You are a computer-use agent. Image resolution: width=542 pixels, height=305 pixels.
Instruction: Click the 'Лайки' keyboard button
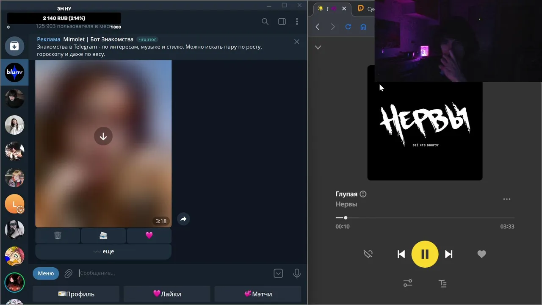tap(167, 294)
